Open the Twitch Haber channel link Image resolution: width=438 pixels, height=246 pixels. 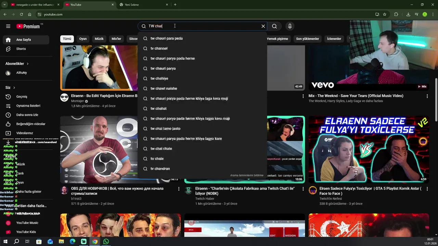pos(205,199)
